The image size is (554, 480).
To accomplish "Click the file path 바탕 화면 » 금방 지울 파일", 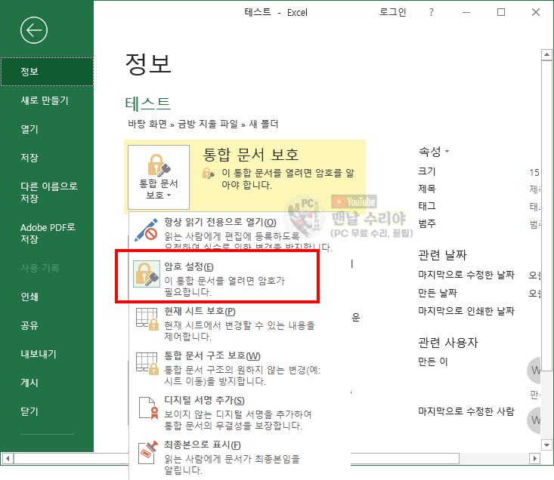I will click(183, 124).
